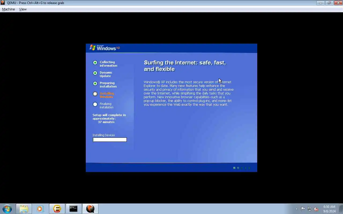Open Action Center flag icon
343x214 pixels.
point(303,209)
